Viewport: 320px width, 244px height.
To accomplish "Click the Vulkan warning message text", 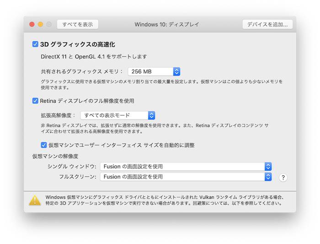I will (165, 200).
